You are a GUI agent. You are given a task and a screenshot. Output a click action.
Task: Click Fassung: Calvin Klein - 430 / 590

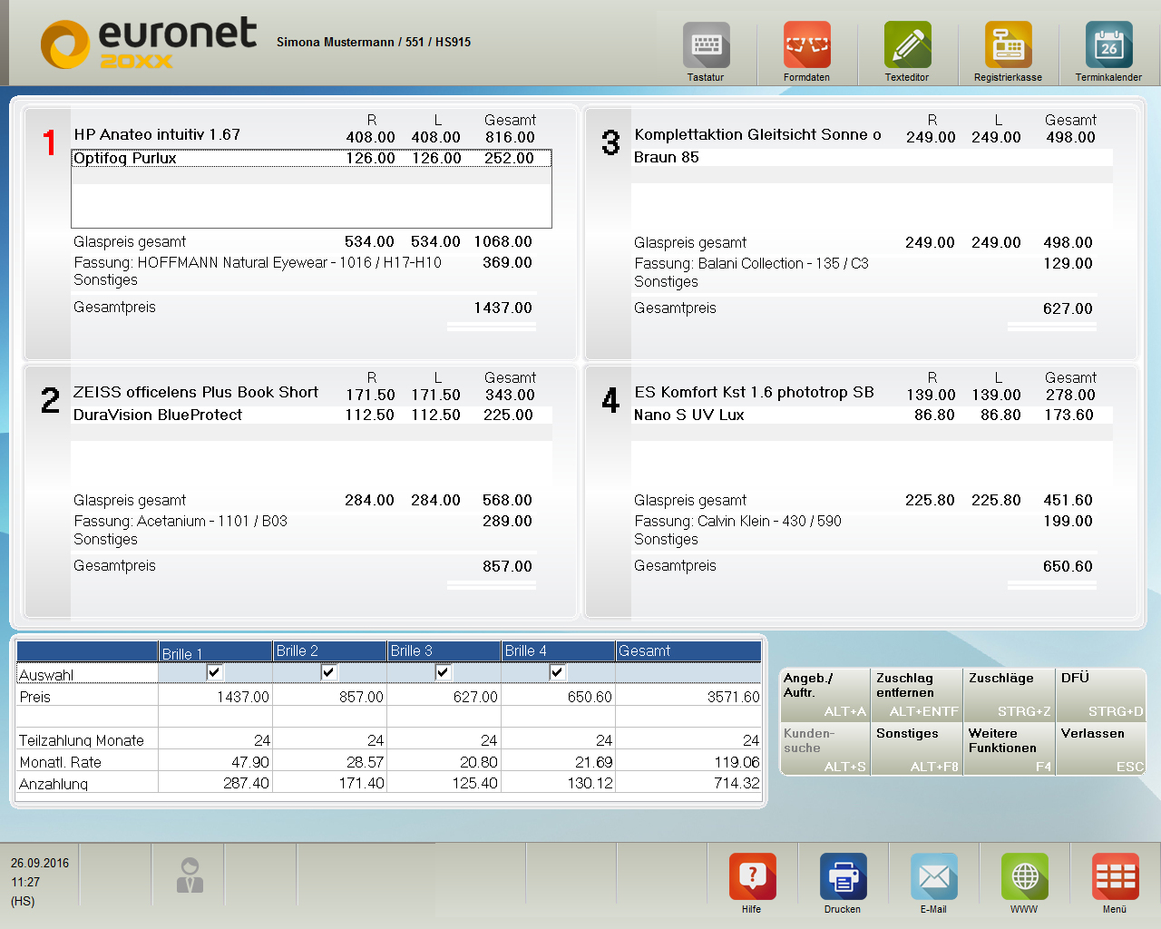[x=737, y=521]
